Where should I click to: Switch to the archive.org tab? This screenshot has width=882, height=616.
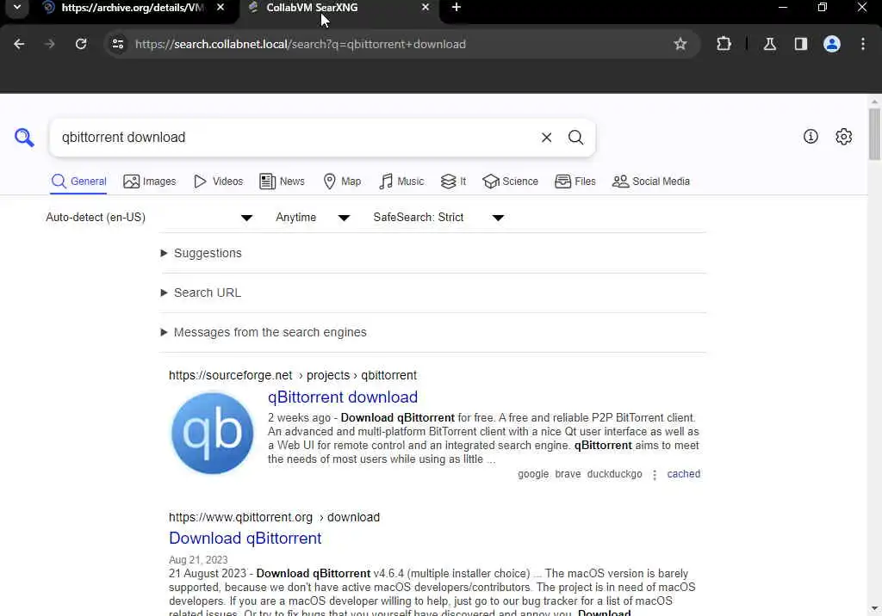tap(132, 8)
